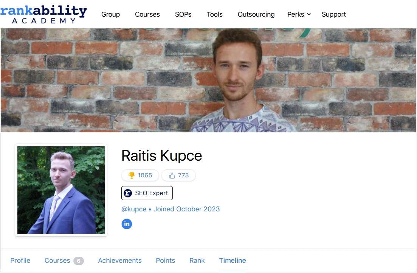Click the Rankability Academy logo
Screen dimensions: 417x273
click(43, 14)
